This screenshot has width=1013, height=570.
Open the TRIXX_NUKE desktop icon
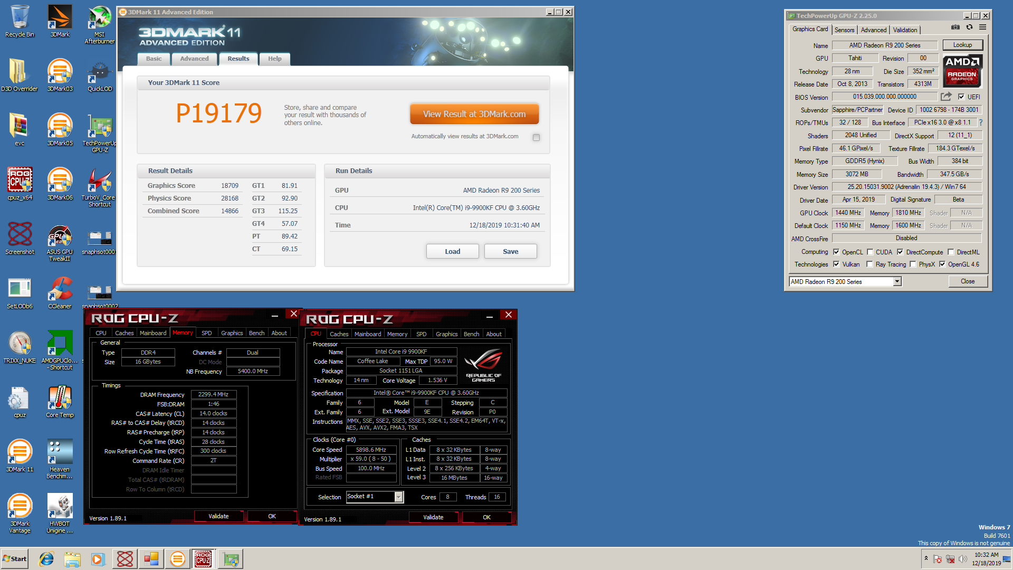point(20,347)
